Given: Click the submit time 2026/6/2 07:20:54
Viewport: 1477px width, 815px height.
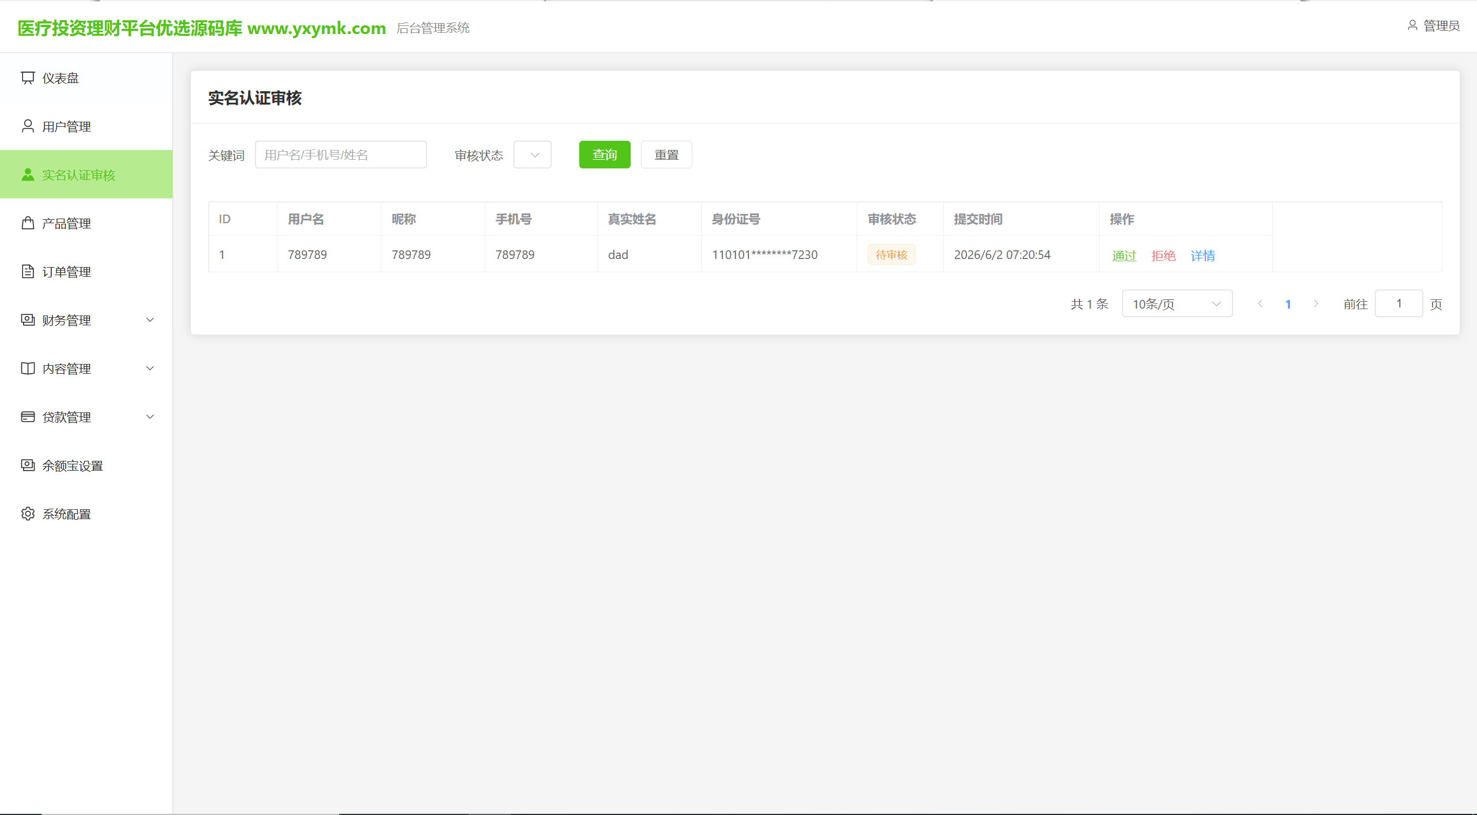Looking at the screenshot, I should pyautogui.click(x=1002, y=254).
